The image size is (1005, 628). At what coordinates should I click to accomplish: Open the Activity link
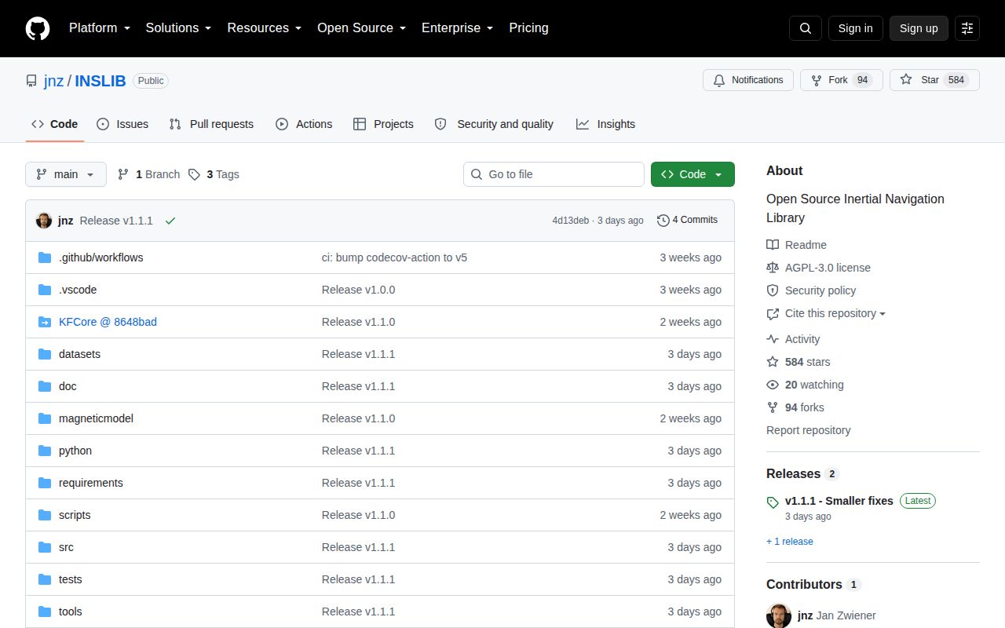pyautogui.click(x=793, y=339)
